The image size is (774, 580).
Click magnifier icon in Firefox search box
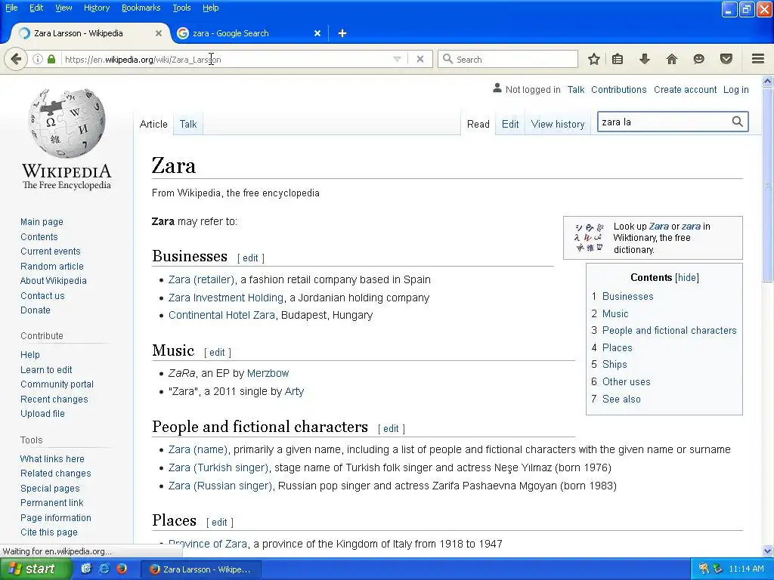click(x=447, y=59)
